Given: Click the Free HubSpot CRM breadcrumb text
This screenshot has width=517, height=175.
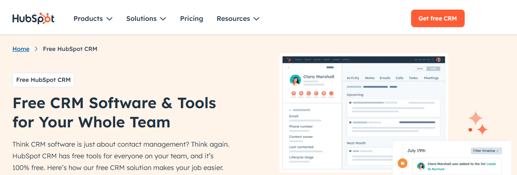Looking at the screenshot, I should coord(70,49).
